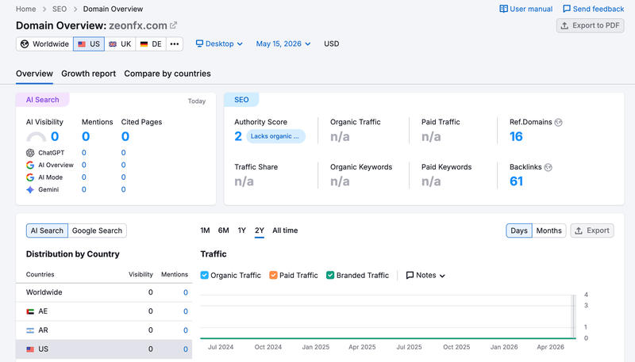635x362 pixels.
Task: Click Gemini cited pages value 0
Action: tap(124, 189)
